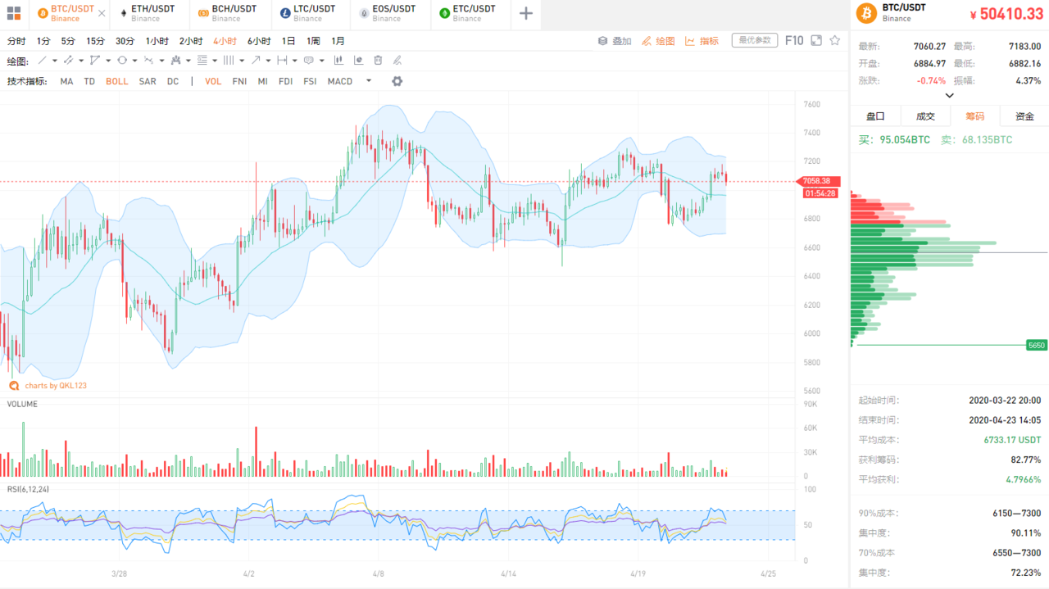Toggle the MA indicator
Screen dimensions: 1049x589
tap(66, 81)
